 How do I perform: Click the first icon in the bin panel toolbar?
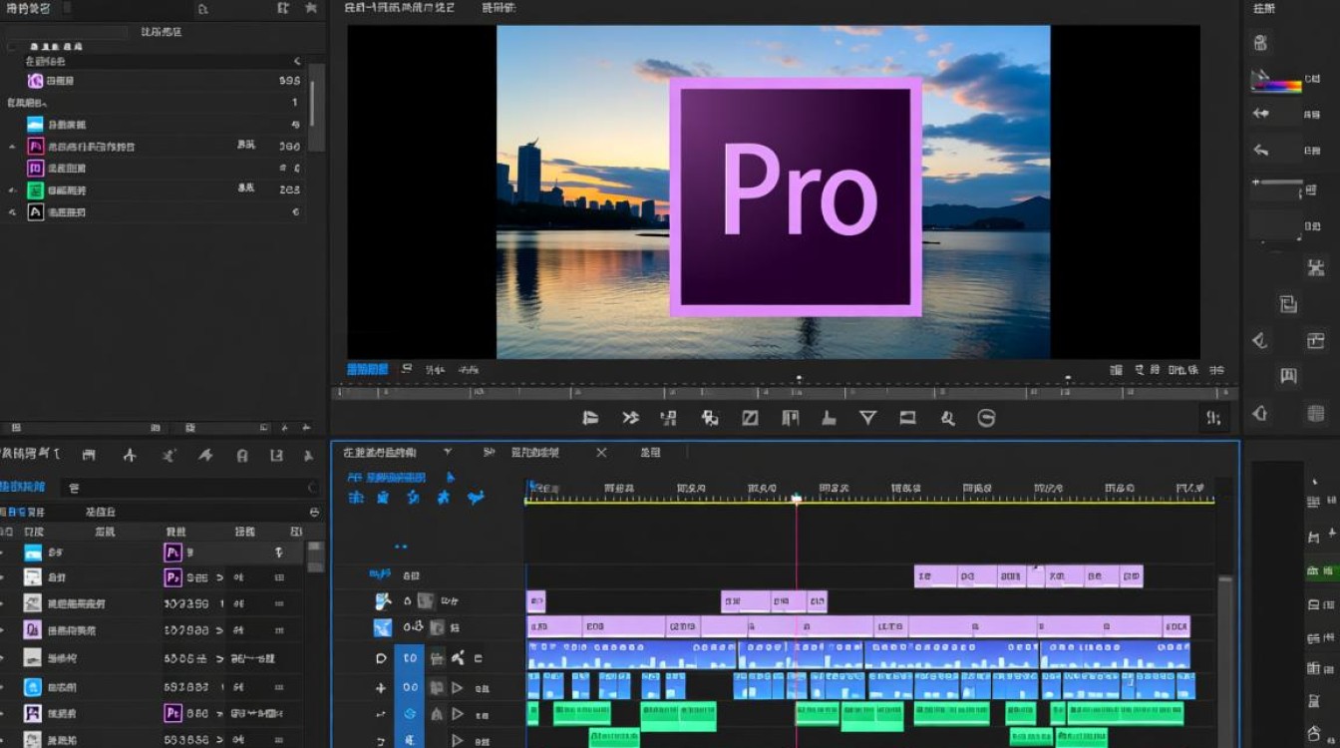tap(89, 456)
